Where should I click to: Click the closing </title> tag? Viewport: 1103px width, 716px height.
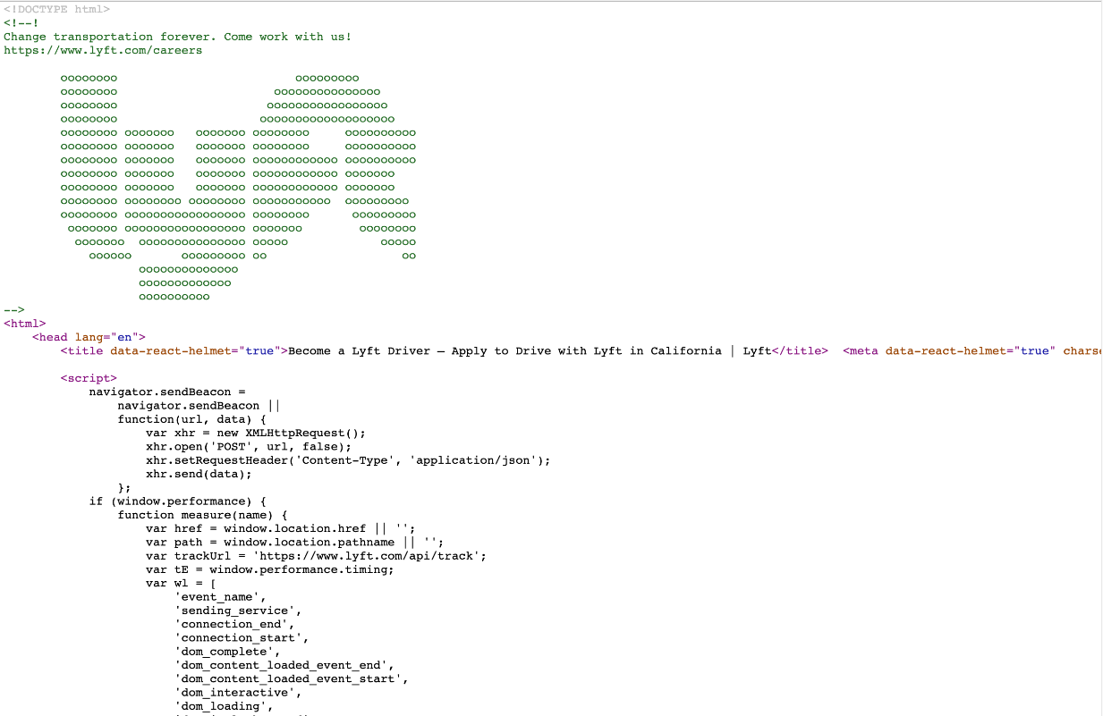point(800,350)
